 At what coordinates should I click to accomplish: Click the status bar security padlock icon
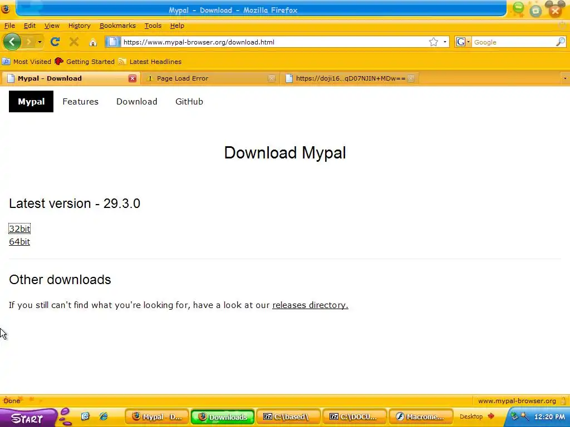click(x=563, y=401)
